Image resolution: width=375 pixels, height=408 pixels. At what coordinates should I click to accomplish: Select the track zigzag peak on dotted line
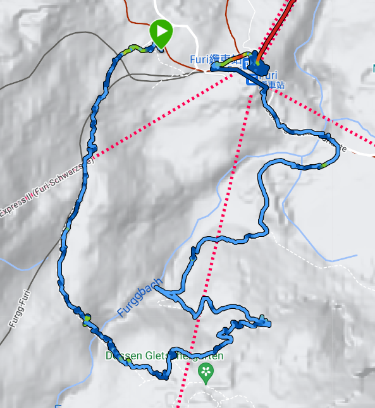pyautogui.click(x=206, y=299)
